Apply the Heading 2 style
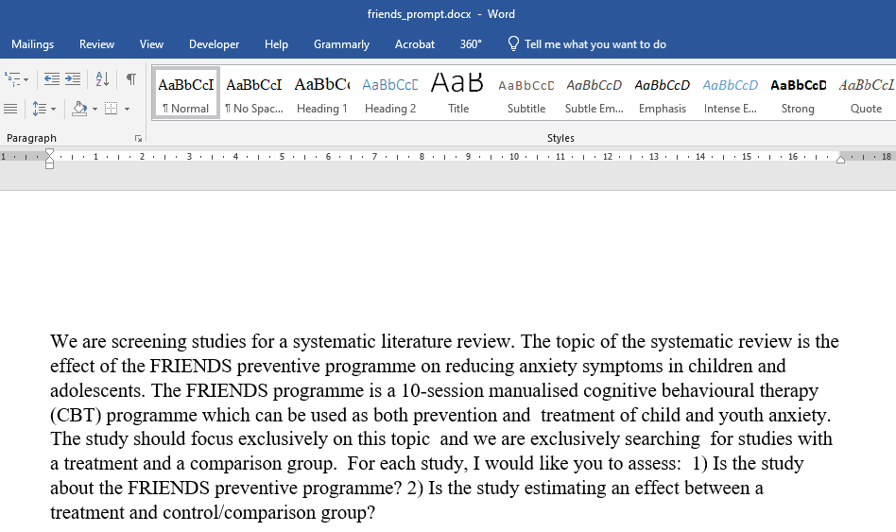The image size is (896, 532). [x=390, y=94]
